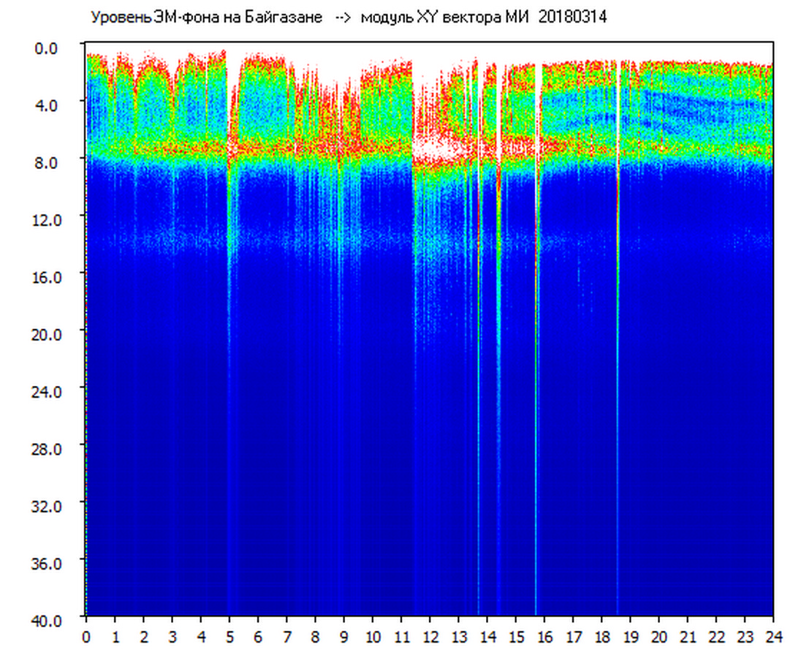Click the x-axis hour label 24

[773, 637]
